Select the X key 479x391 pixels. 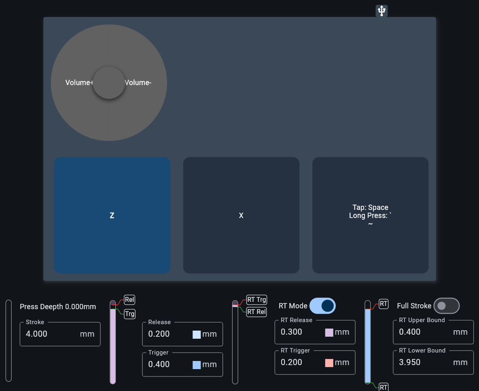(241, 215)
